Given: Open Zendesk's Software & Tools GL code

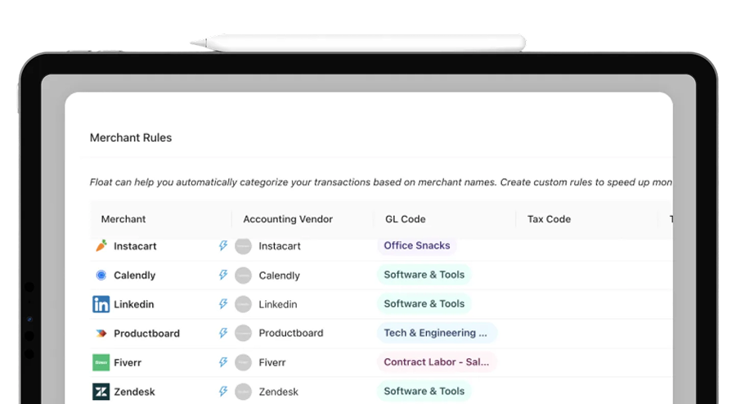Looking at the screenshot, I should point(424,391).
